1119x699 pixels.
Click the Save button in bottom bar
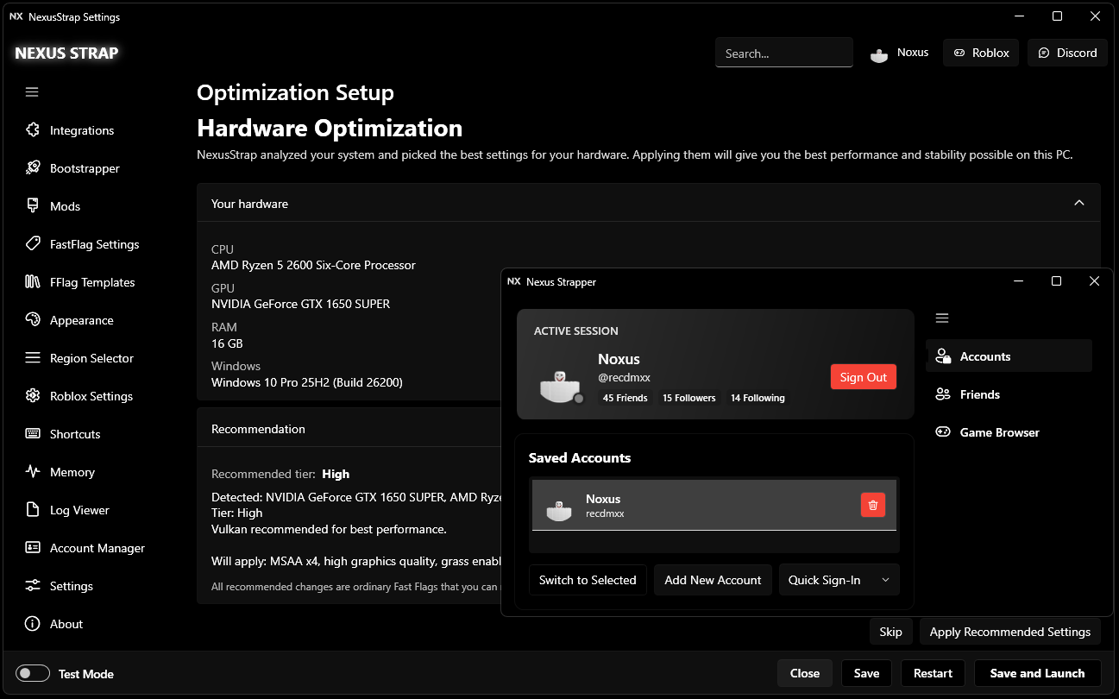[866, 673]
